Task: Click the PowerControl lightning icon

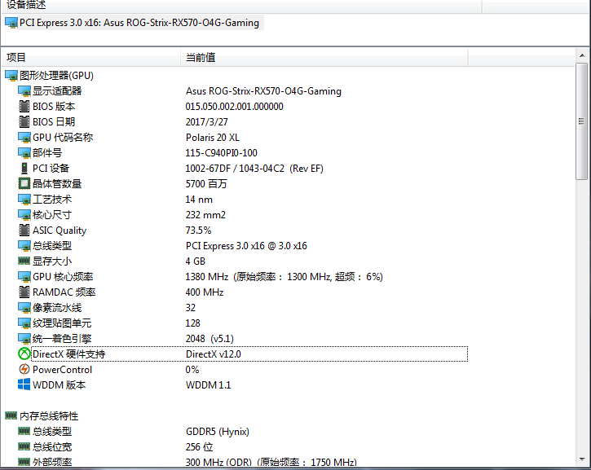Action: (24, 370)
